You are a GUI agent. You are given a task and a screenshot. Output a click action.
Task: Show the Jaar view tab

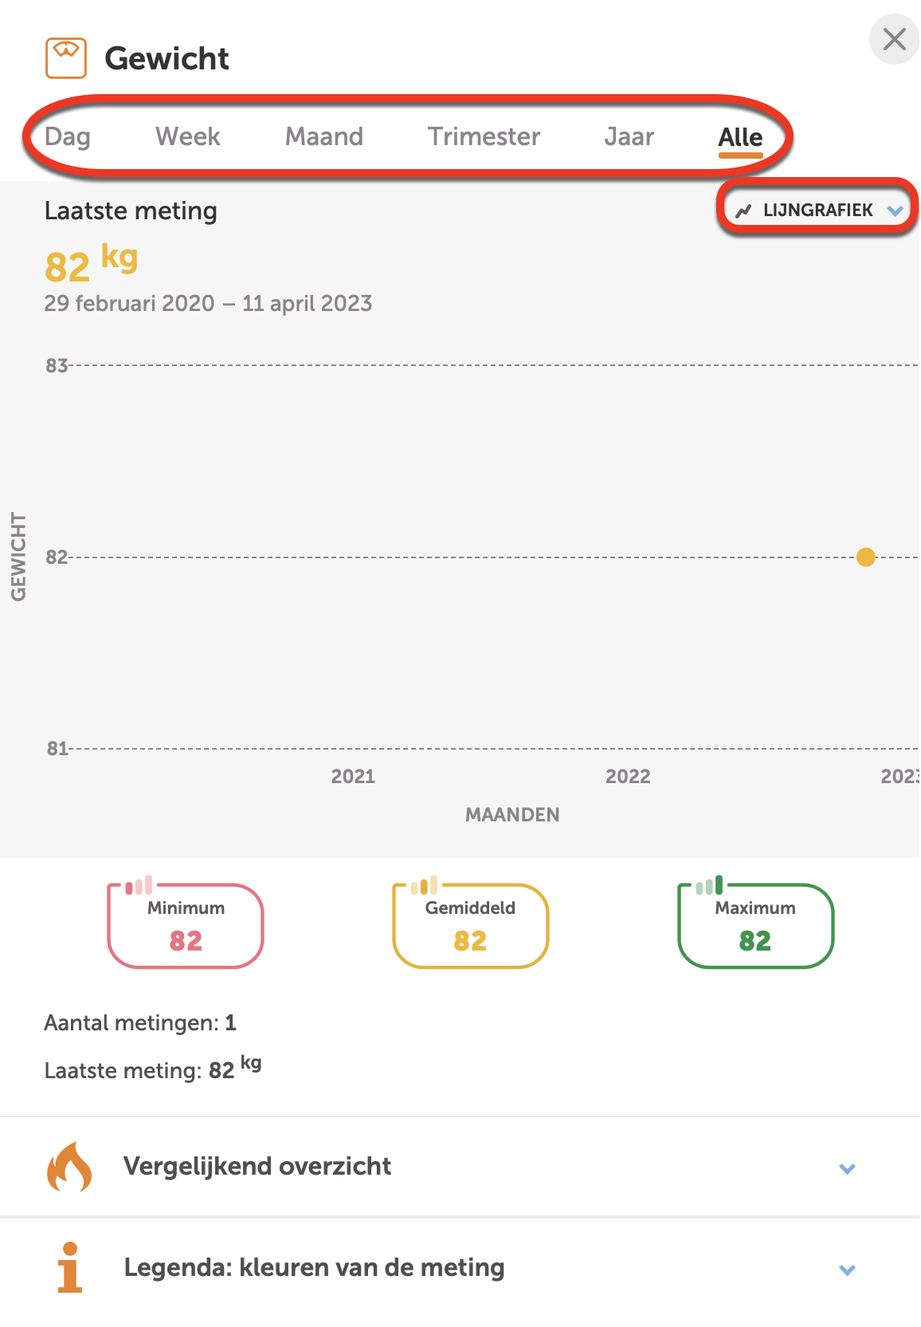[x=629, y=136]
